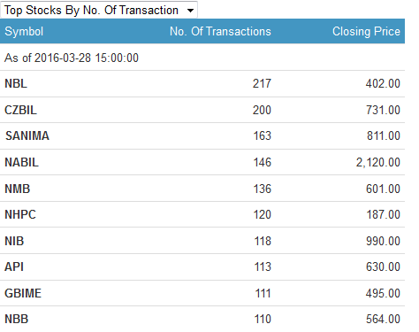Viewport: 419px width, 332px height.
Task: Click the Closing Price column header
Action: [366, 31]
